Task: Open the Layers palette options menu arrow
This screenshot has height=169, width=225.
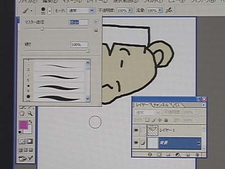Action: 203,105
